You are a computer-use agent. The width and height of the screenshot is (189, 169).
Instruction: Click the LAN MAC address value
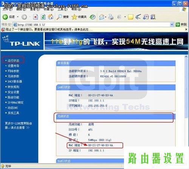pyautogui.click(x=101, y=95)
